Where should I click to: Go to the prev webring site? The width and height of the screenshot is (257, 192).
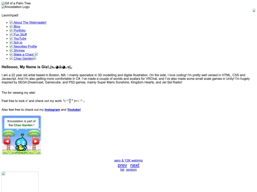pos(122,165)
